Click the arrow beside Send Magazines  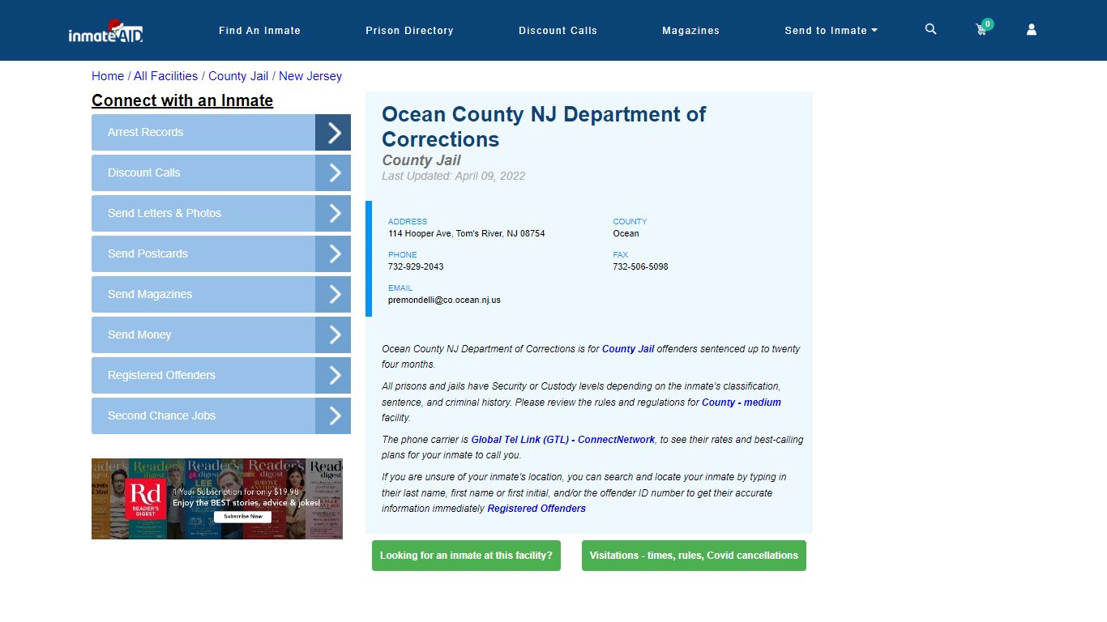click(333, 294)
